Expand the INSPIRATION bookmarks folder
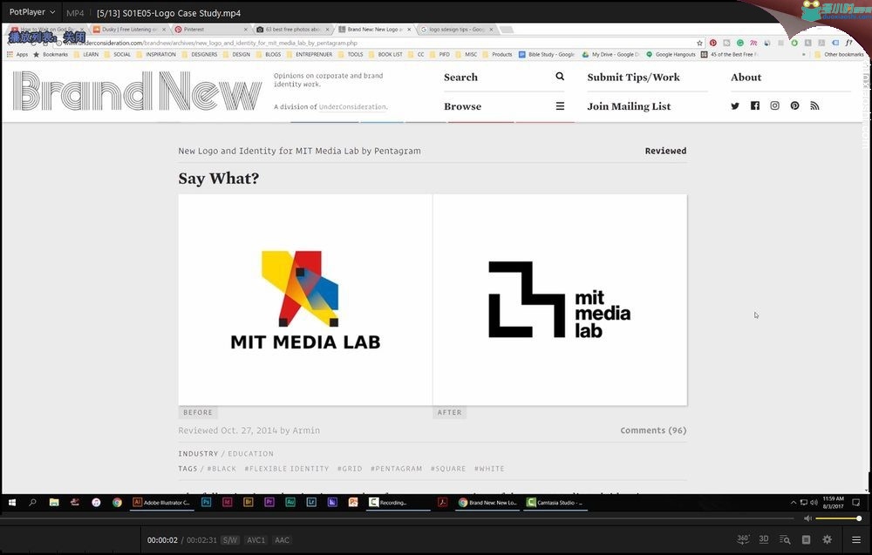Screen dimensions: 872x555 (156, 54)
